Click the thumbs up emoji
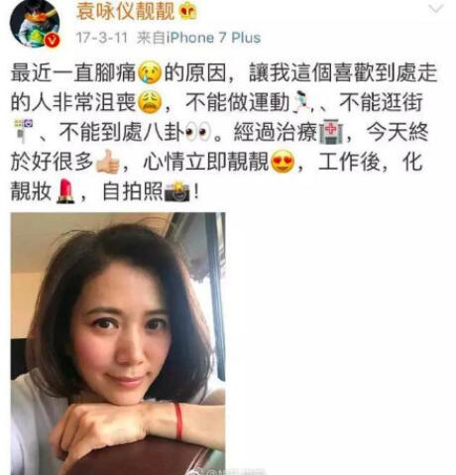456x475 pixels. pyautogui.click(x=107, y=162)
